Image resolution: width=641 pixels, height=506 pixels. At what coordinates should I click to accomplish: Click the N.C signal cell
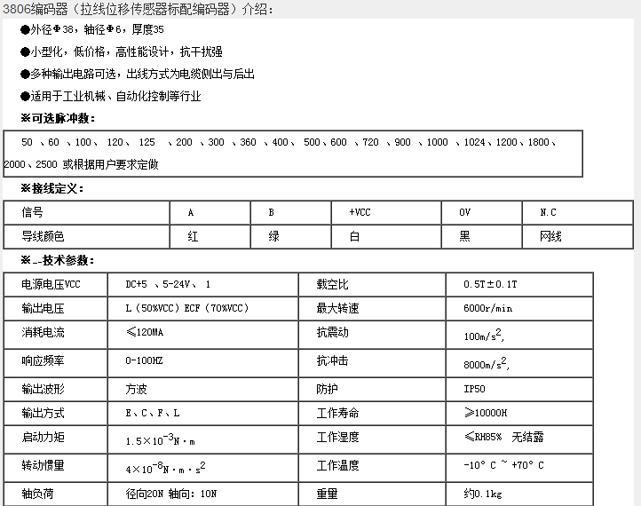548,213
